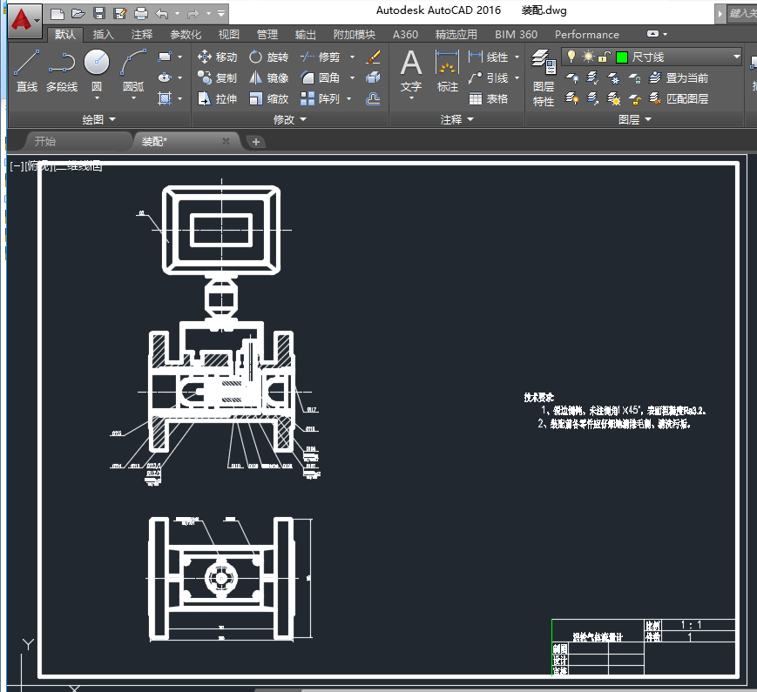The height and width of the screenshot is (692, 757).
Task: Toggle the layer lock padlock icon
Action: 603,57
